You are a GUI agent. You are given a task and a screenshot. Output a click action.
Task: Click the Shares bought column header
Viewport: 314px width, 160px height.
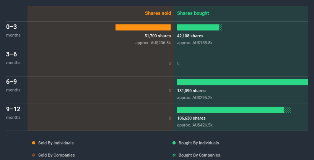[193, 13]
